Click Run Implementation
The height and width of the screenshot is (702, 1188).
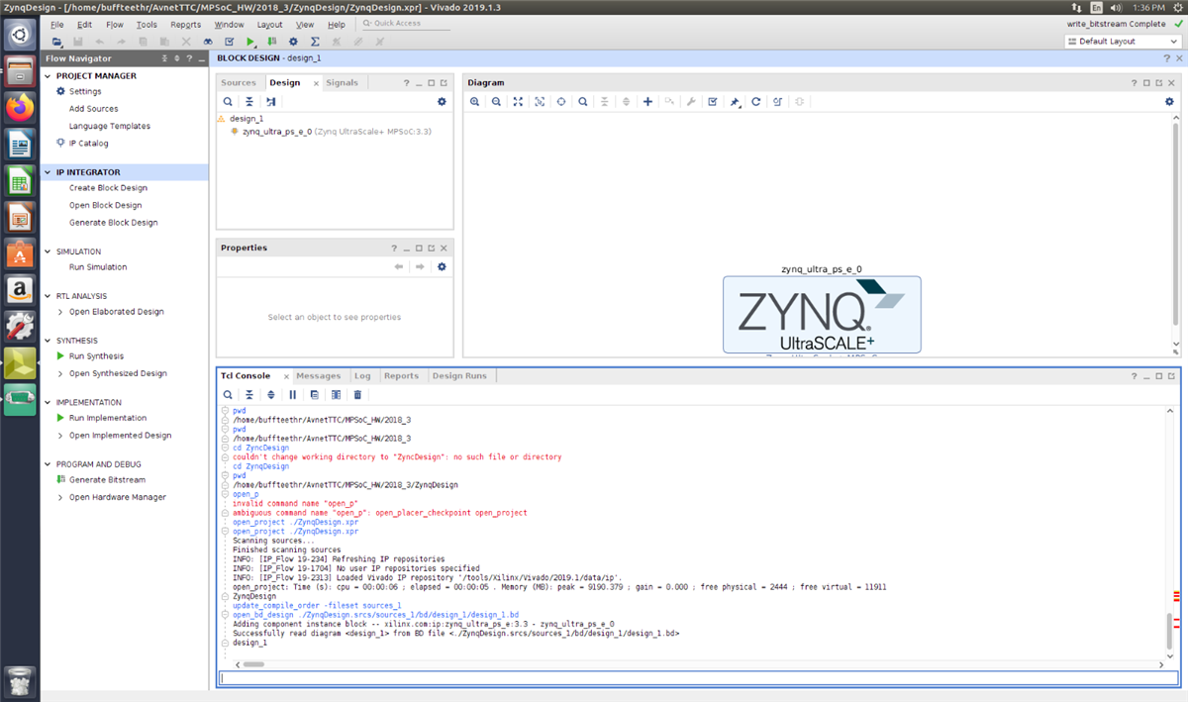tap(107, 418)
